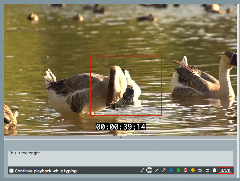The image size is (240, 181).
Task: Delete annotations with the trash icon
Action: (214, 170)
